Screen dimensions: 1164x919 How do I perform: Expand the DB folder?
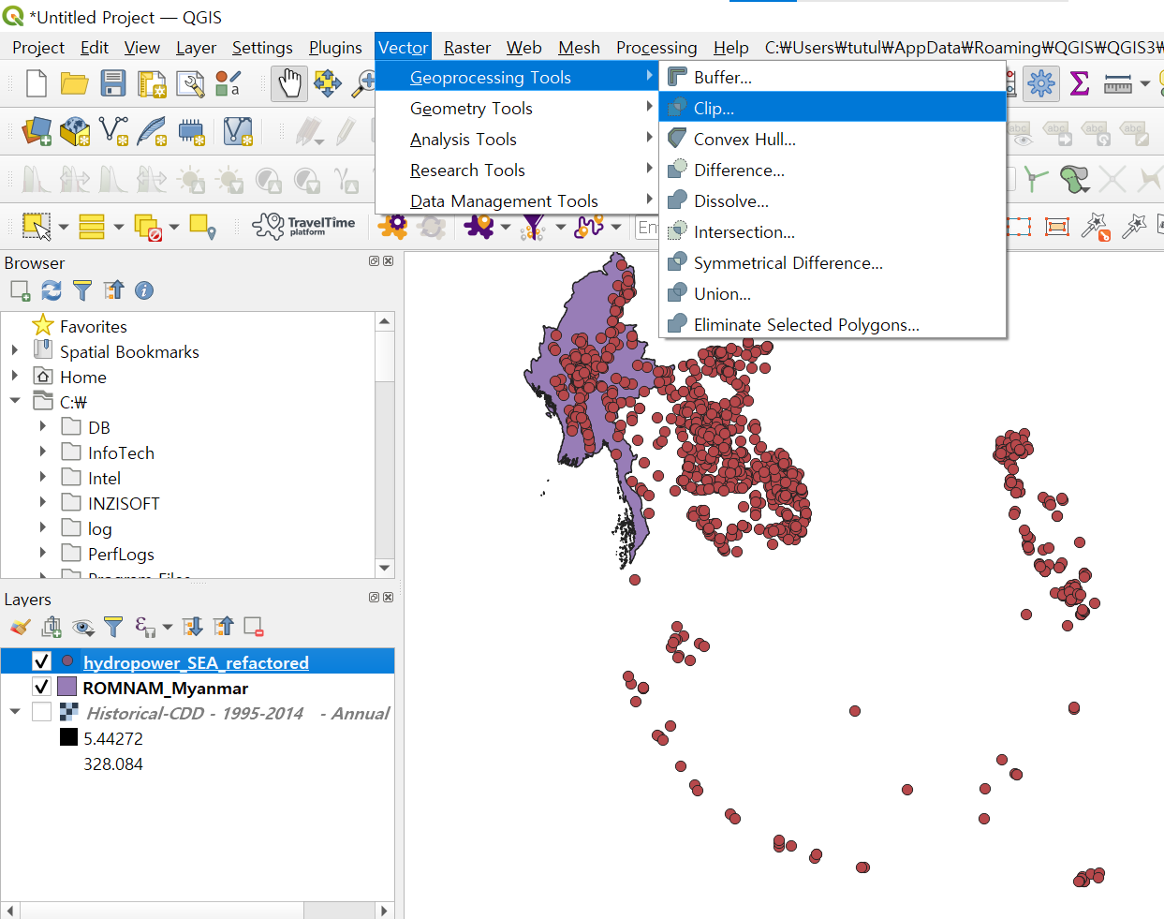[x=43, y=426]
